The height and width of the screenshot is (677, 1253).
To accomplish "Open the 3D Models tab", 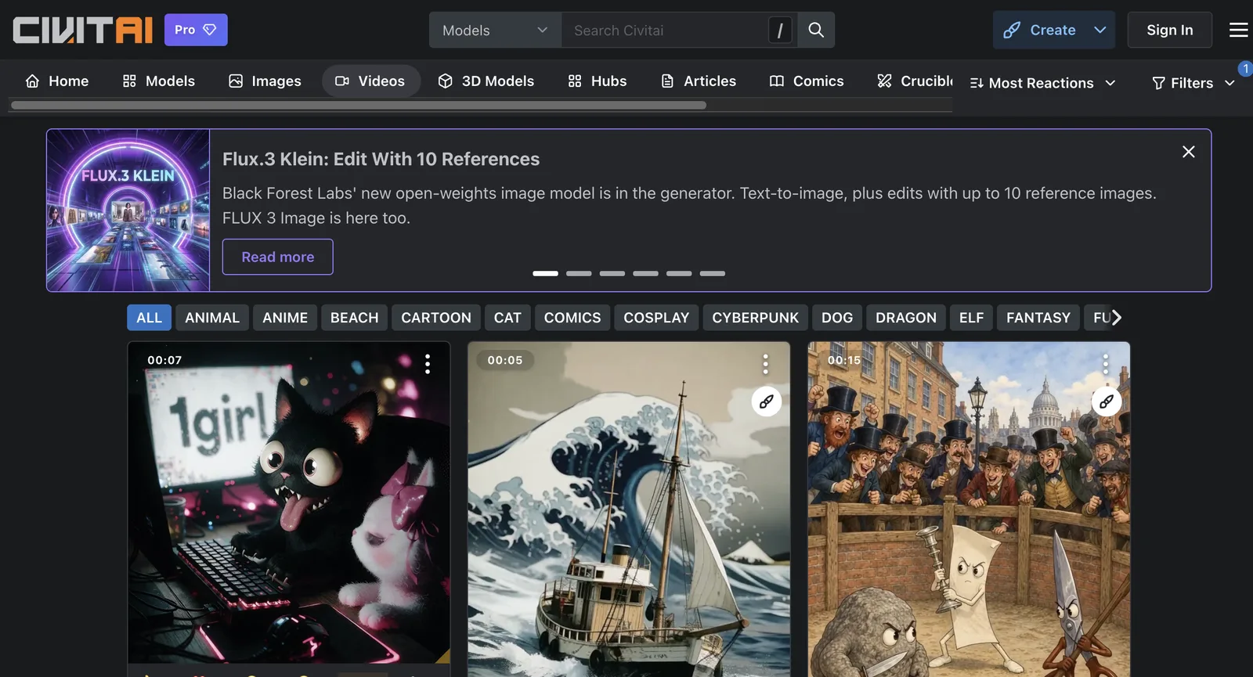I will point(486,81).
